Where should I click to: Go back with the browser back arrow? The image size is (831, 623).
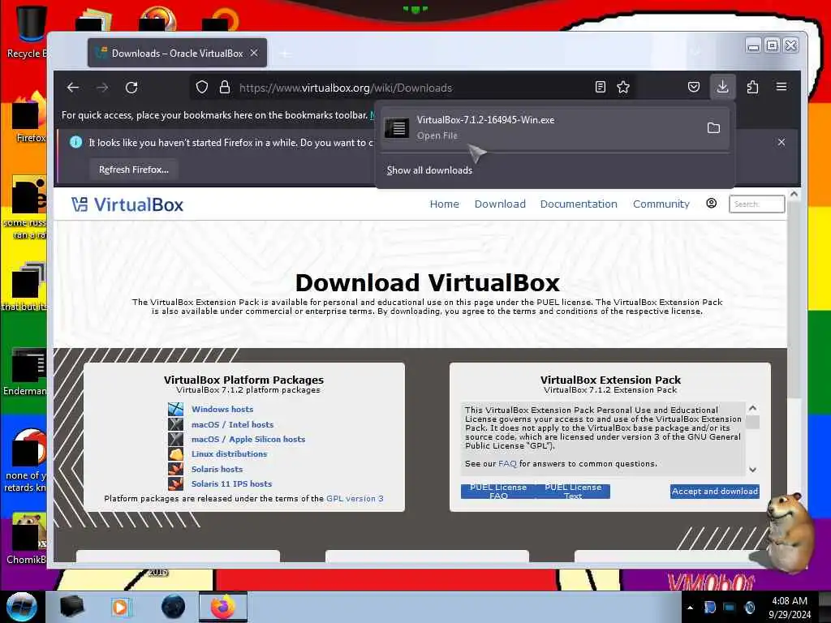click(x=73, y=88)
